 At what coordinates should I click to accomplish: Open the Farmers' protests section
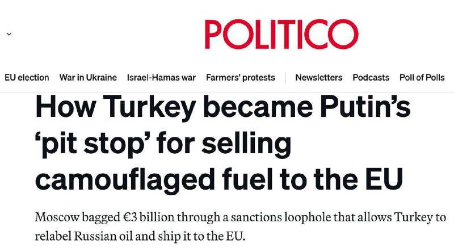coord(240,77)
